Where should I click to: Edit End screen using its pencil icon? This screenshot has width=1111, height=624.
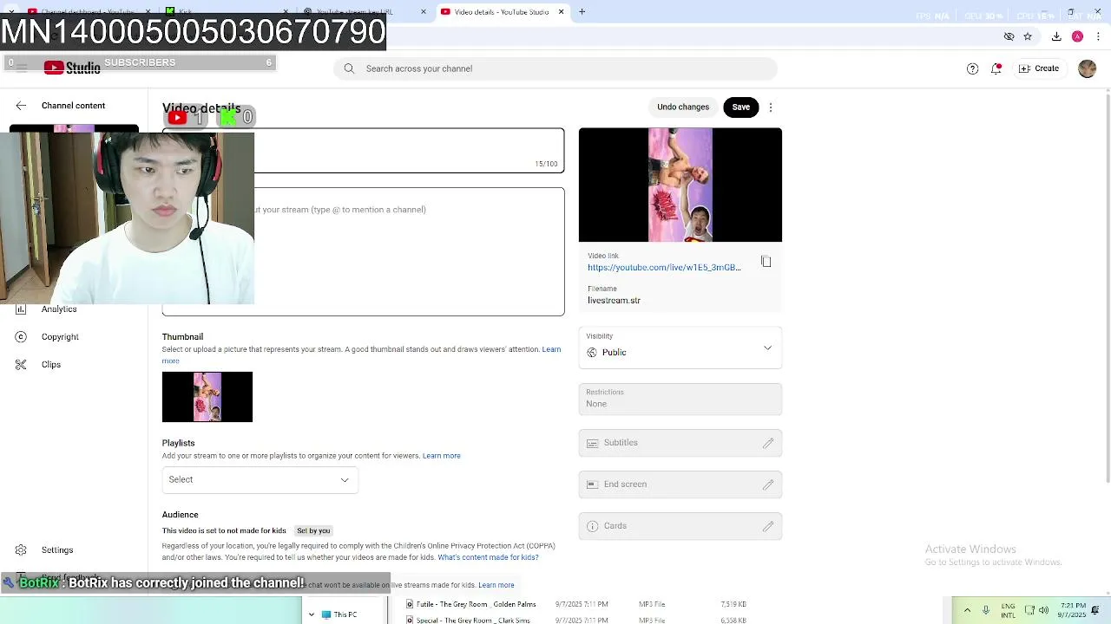pos(768,484)
